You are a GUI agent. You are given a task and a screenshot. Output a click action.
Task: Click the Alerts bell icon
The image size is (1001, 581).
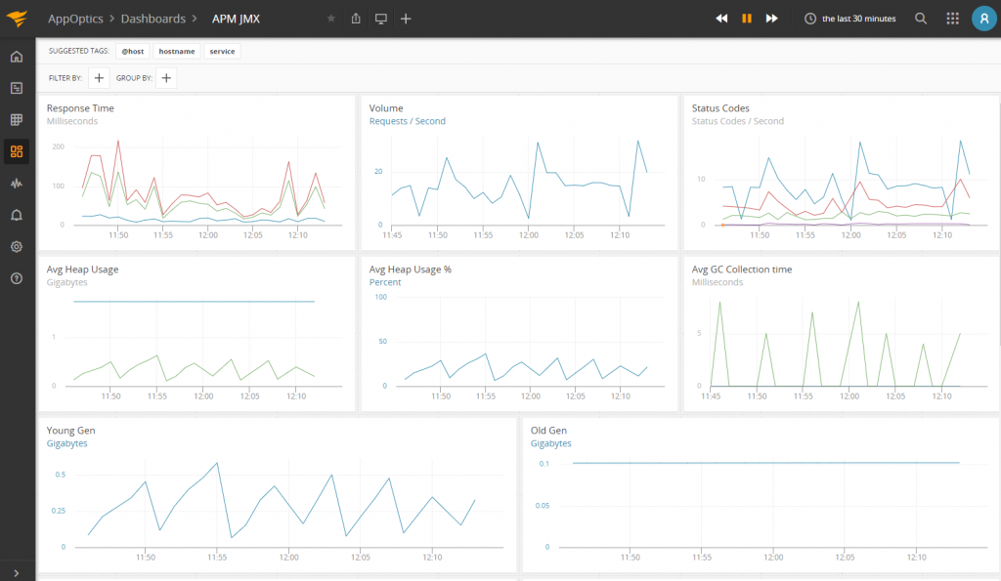tap(17, 215)
